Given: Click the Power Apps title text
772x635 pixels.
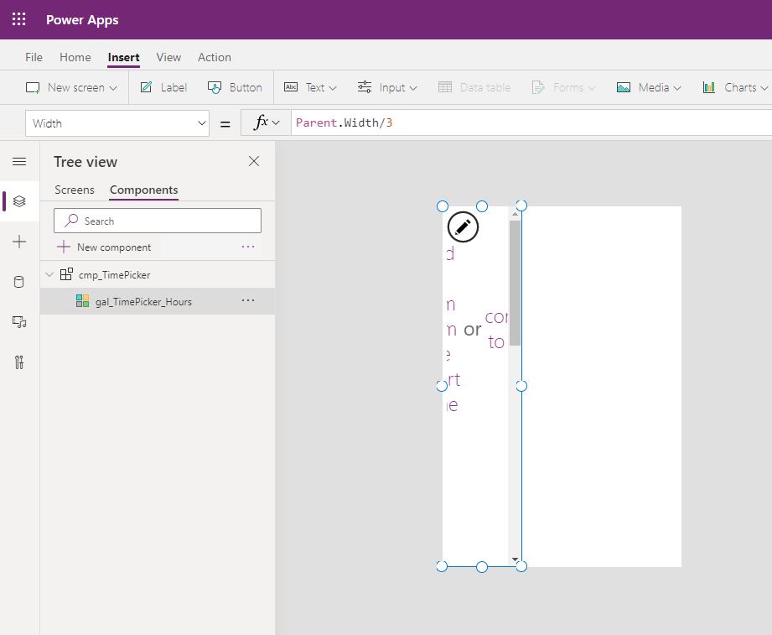Looking at the screenshot, I should click(82, 19).
